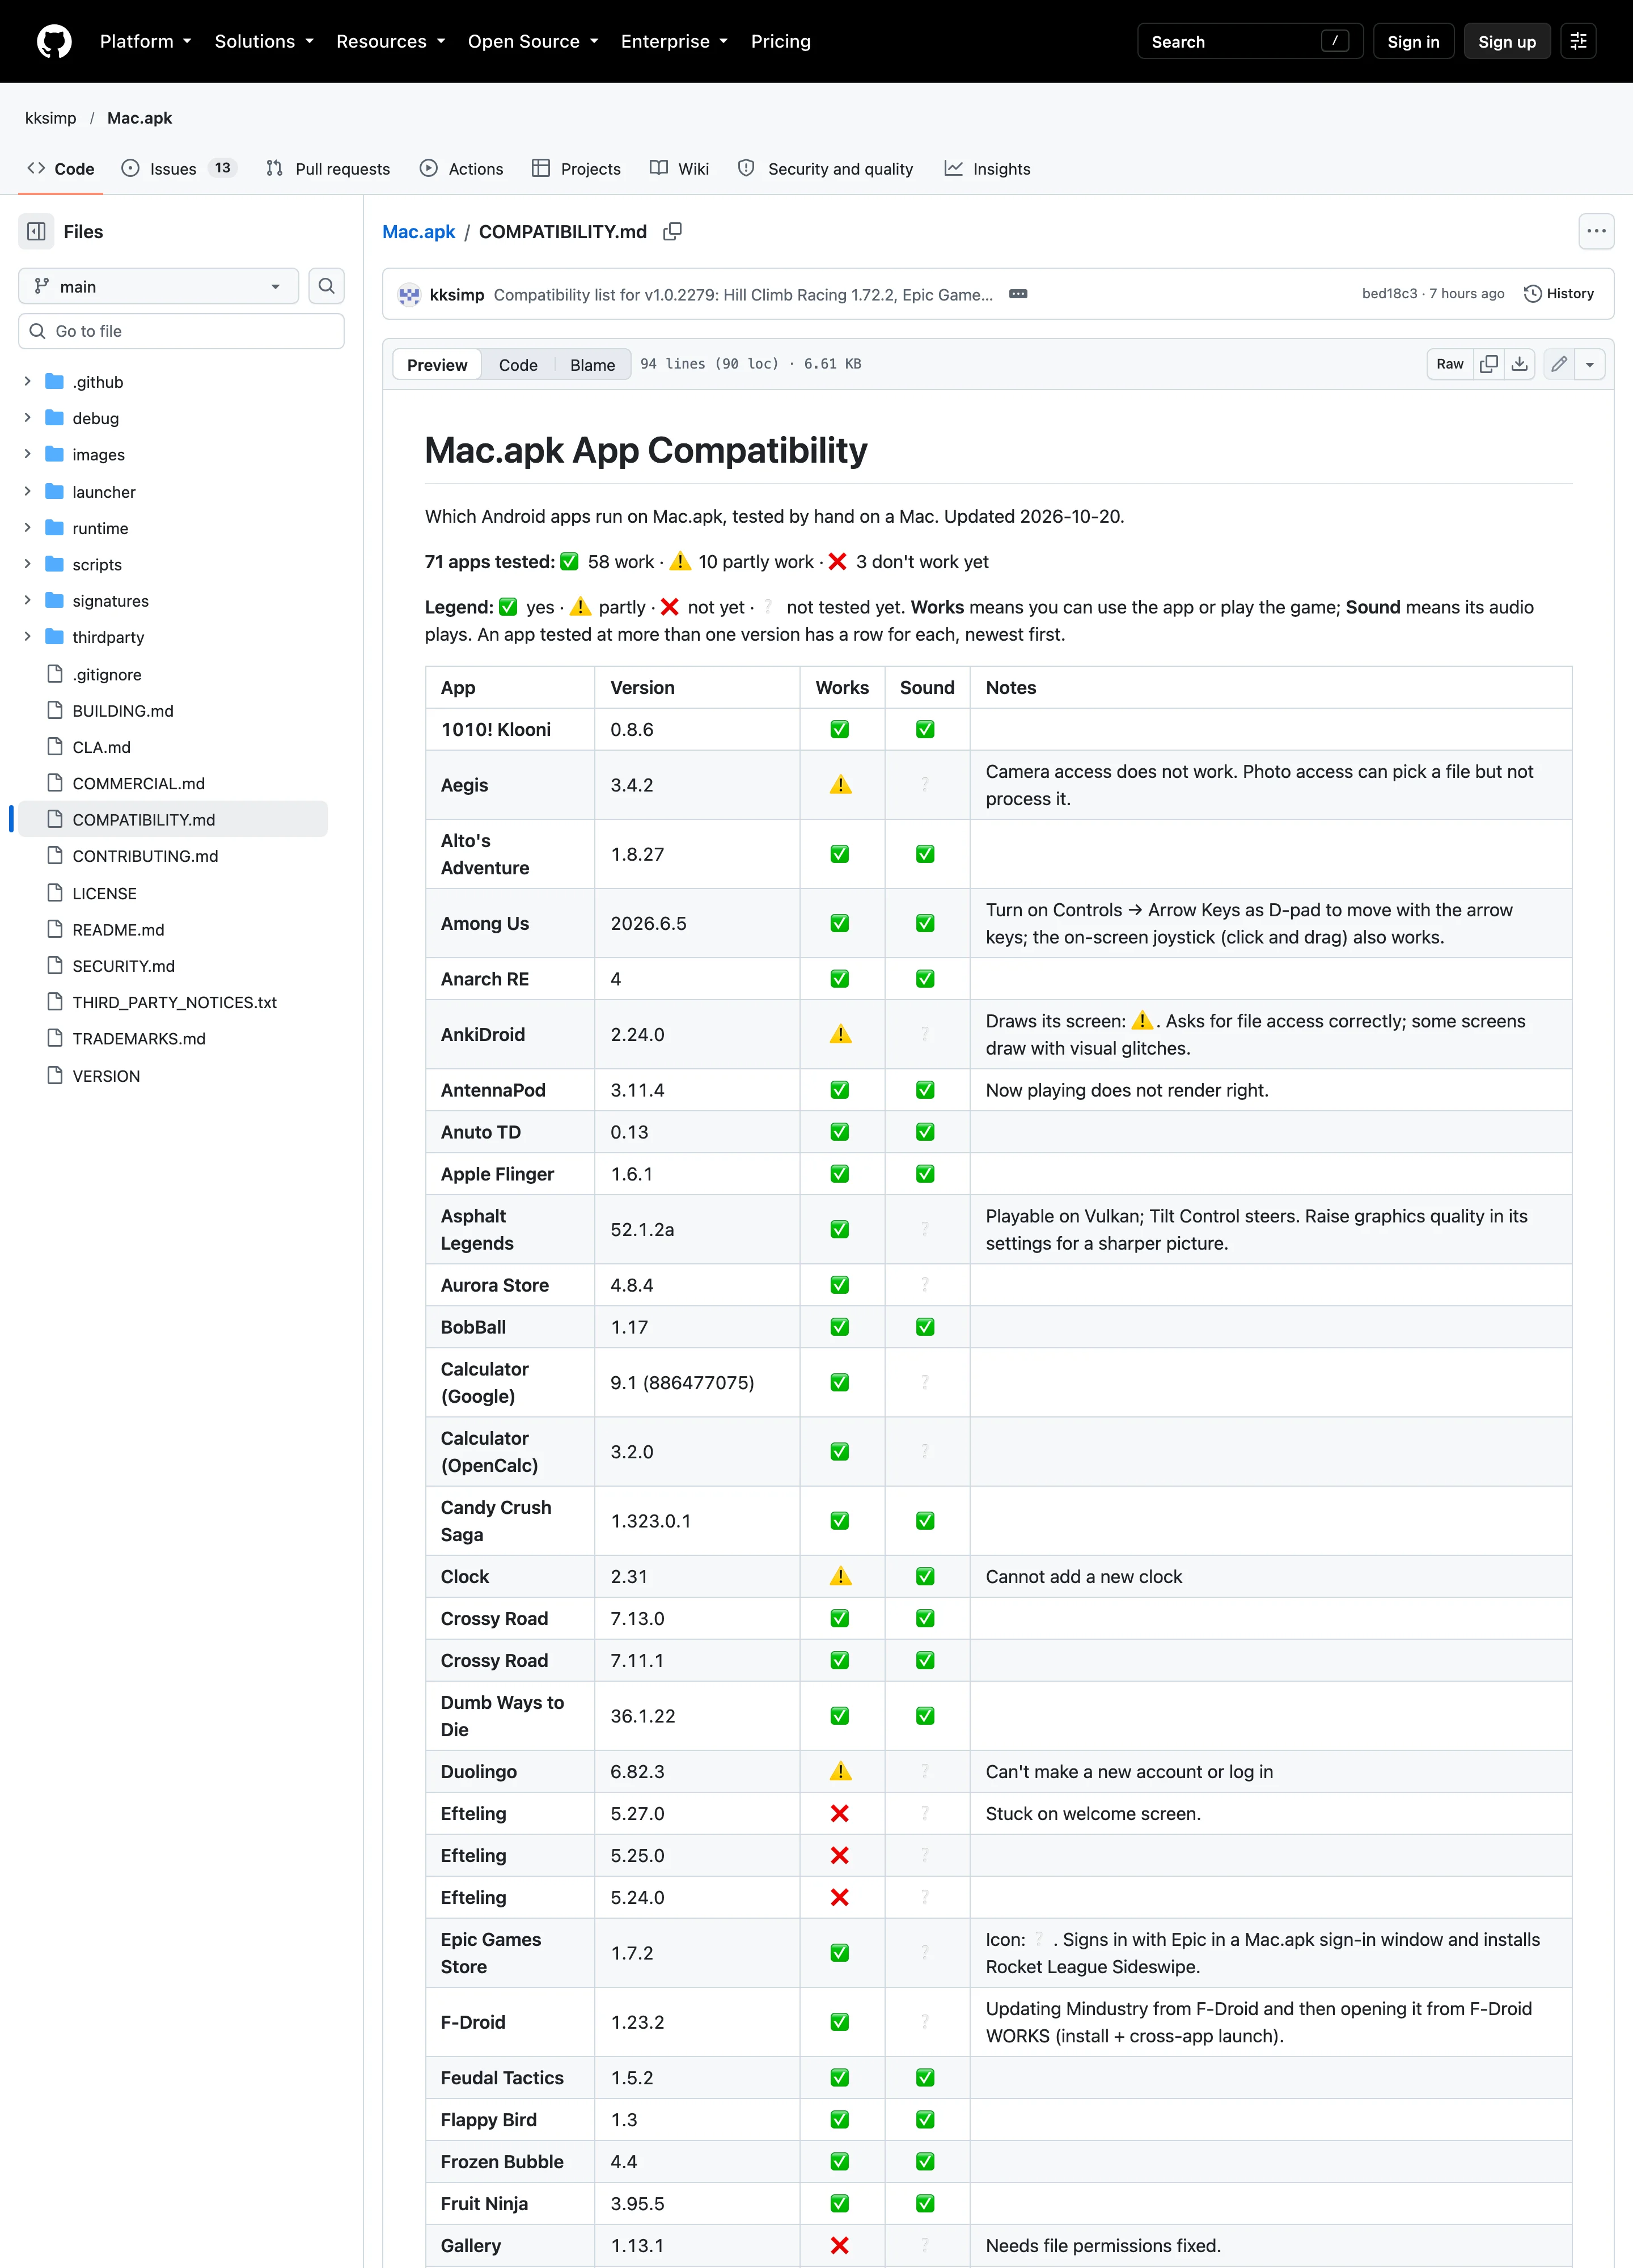Open the kksimp owner link
The width and height of the screenshot is (1633, 2268).
[x=51, y=118]
